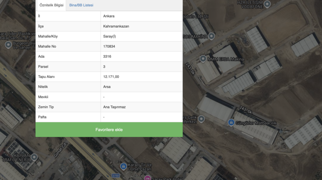Select the Tapu Alanı value 12.171,00
322x180 pixels.
click(x=111, y=77)
